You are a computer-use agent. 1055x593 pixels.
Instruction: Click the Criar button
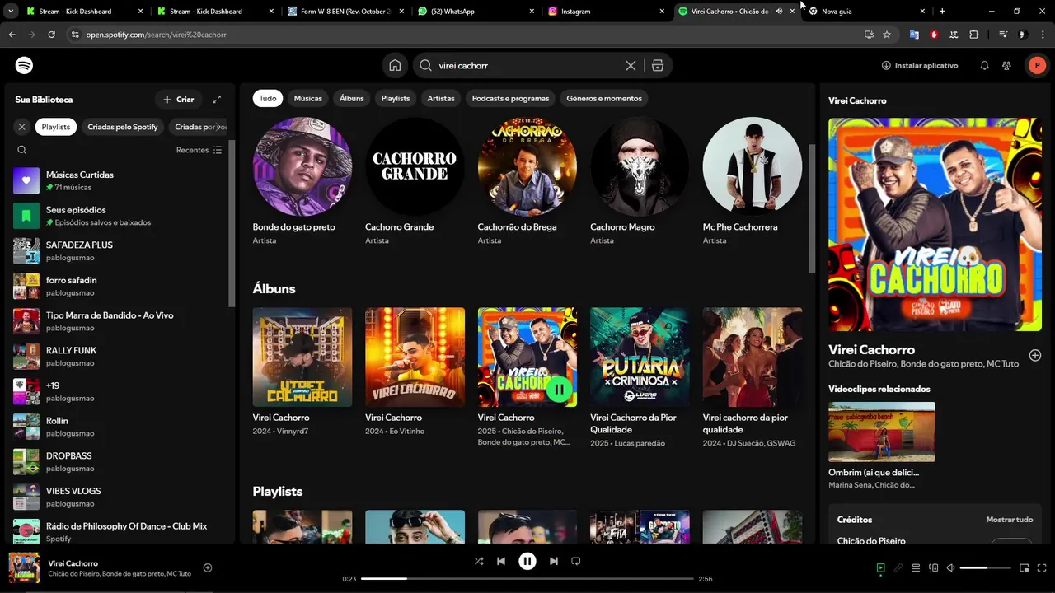[x=178, y=100]
